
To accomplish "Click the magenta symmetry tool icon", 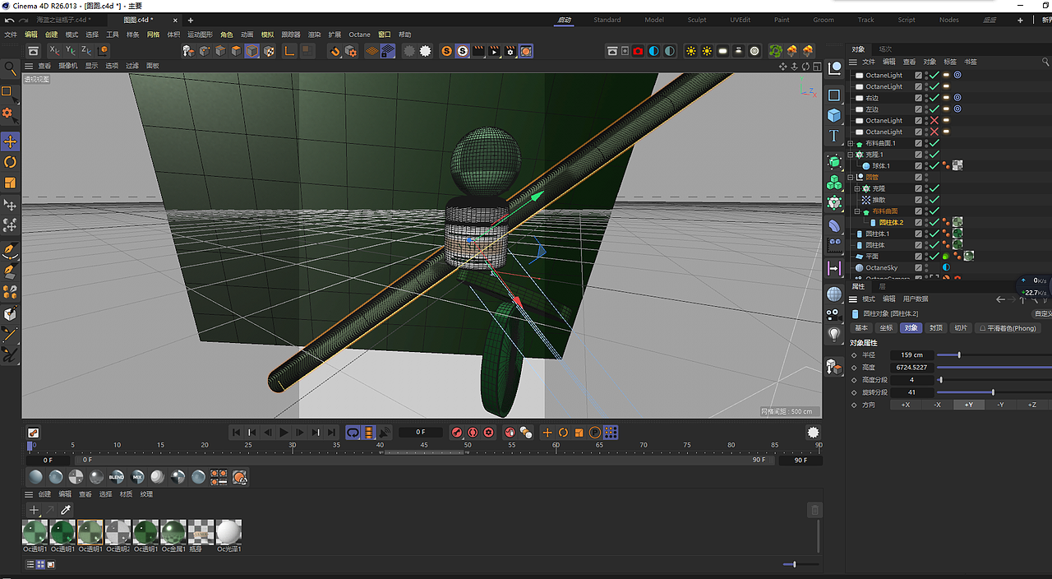I will 834,268.
